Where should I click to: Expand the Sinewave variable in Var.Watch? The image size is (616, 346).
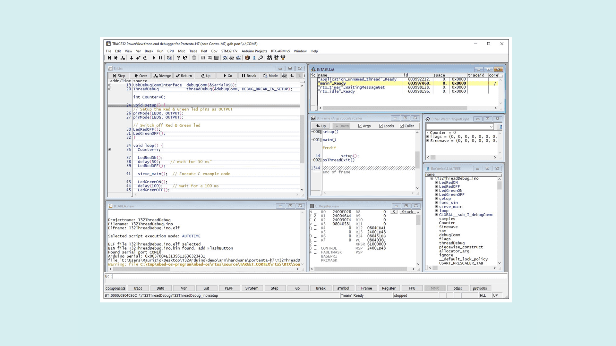tap(427, 141)
